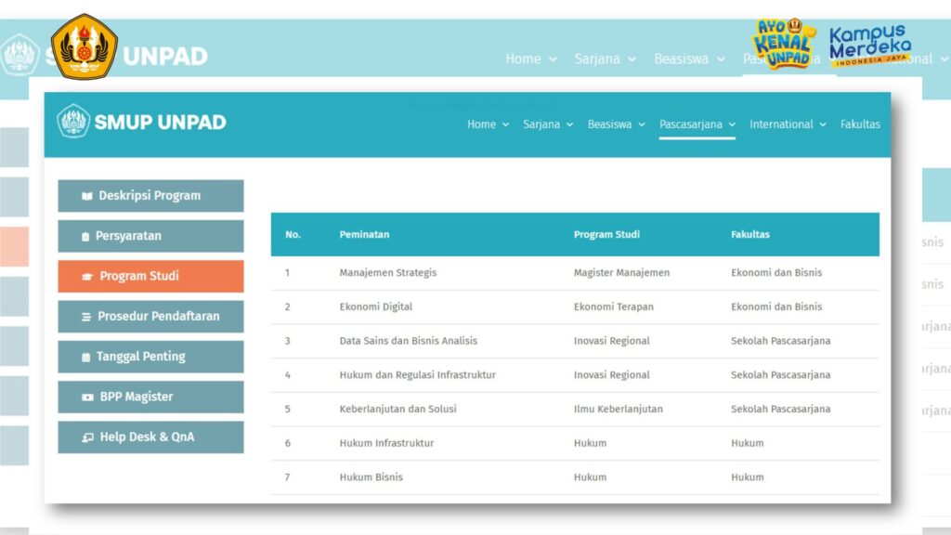Select the Hukum Bisnis cell
This screenshot has height=535, width=951.
point(371,477)
